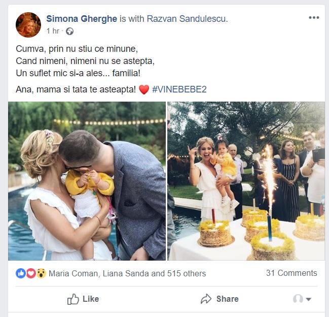Open the 31 Comments link

(291, 273)
